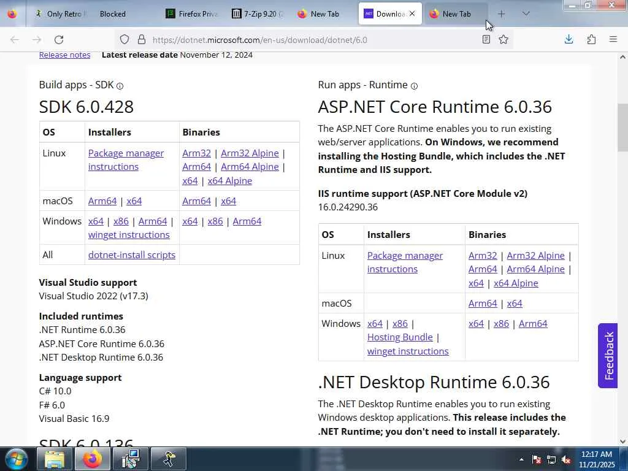Click the Action Center flag tray icon
Viewport: 628px width, 471px height.
[x=537, y=459]
